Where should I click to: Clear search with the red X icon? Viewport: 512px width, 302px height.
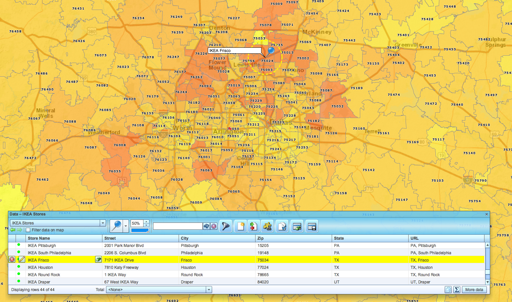pyautogui.click(x=214, y=226)
